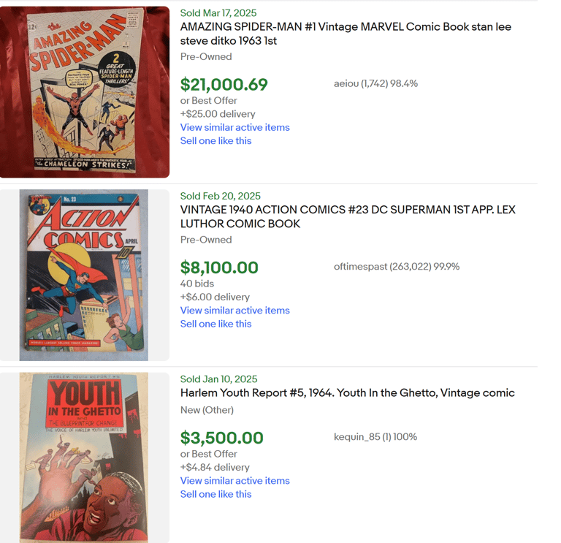View similar active items for Harlem Youth Report
561x543 pixels.
click(x=234, y=480)
